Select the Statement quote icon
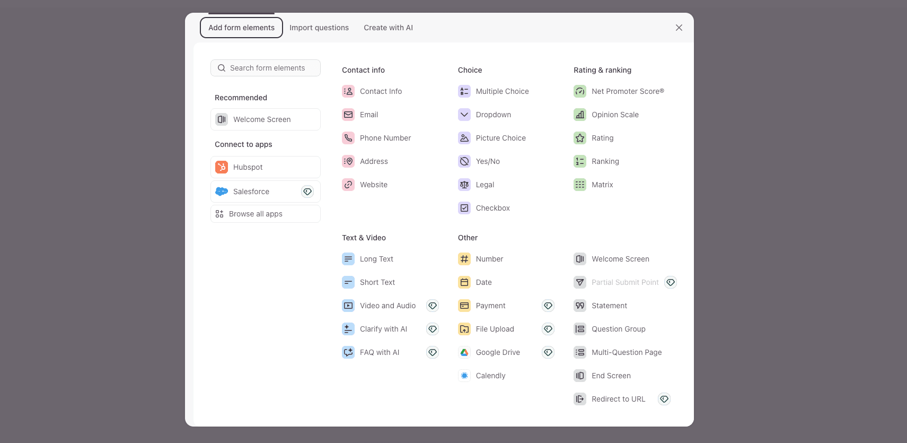This screenshot has width=907, height=443. tap(580, 306)
